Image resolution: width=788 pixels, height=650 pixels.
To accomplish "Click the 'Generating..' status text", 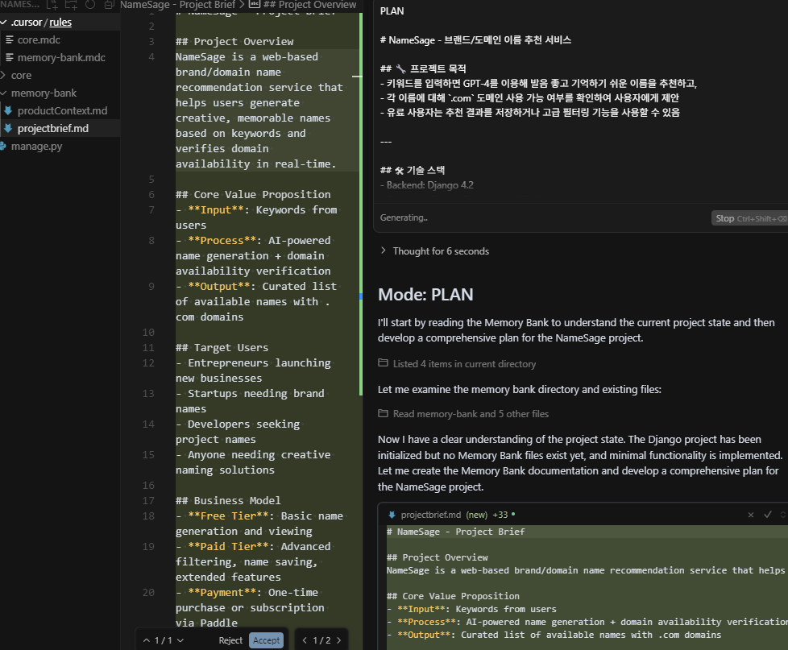I will 404,217.
